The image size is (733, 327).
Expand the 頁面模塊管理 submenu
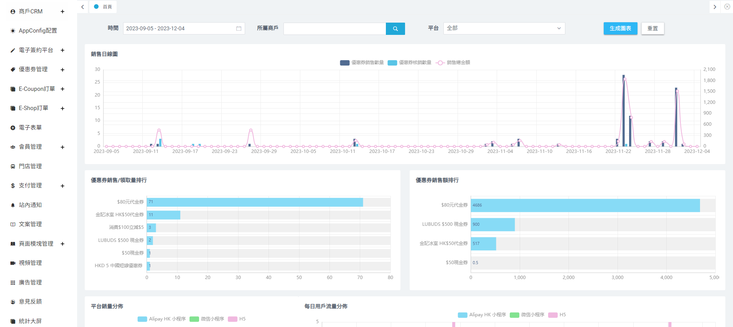tap(63, 244)
